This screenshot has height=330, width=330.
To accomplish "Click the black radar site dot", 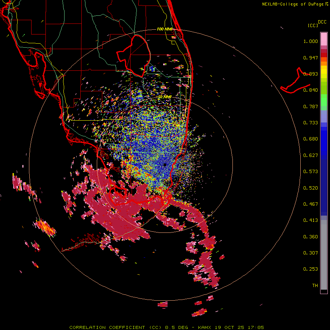I will point(165,165).
